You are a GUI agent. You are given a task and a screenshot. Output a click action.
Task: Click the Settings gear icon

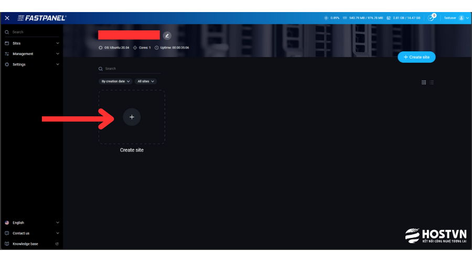click(7, 64)
